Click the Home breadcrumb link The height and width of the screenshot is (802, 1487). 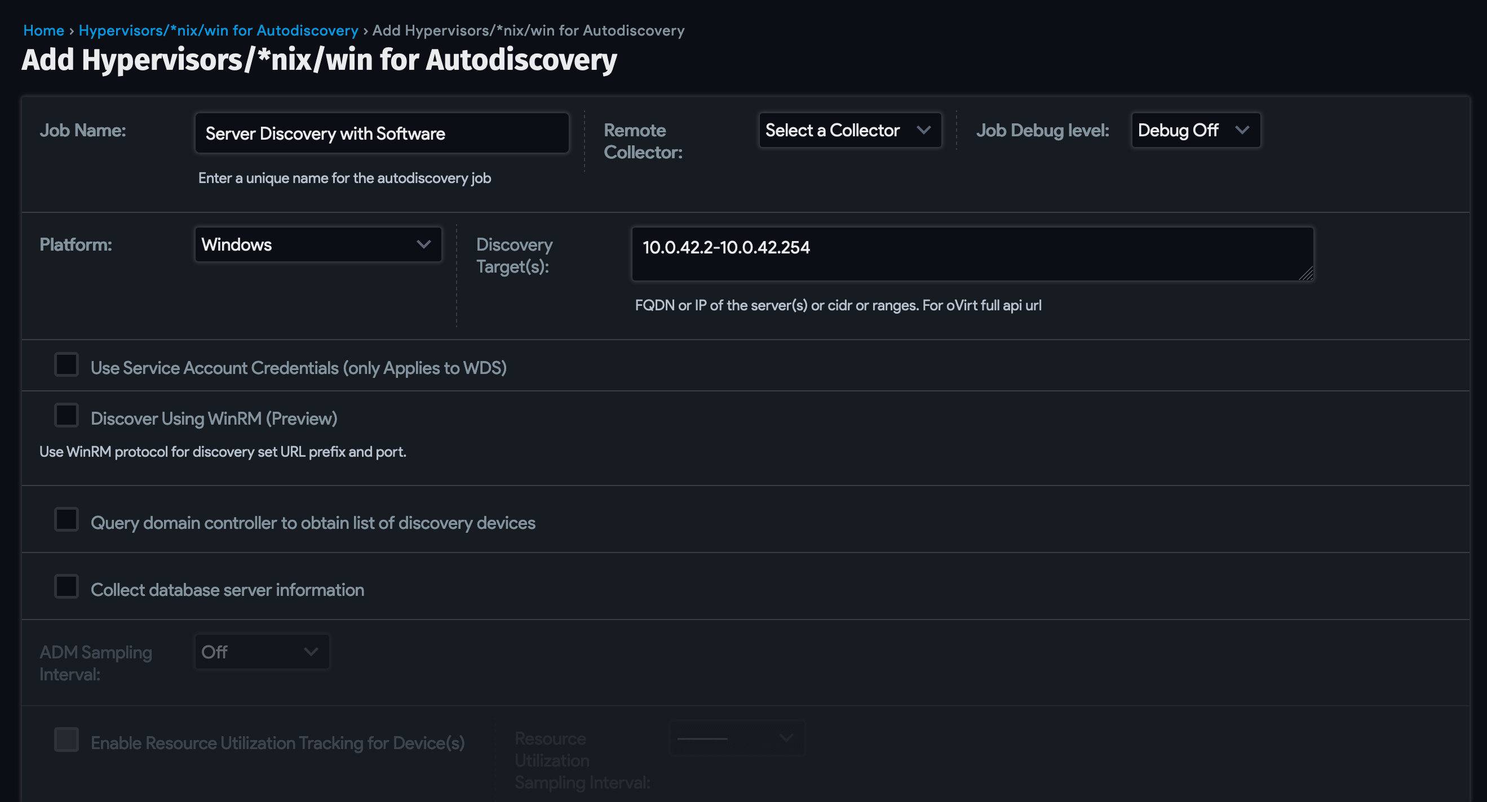[44, 30]
